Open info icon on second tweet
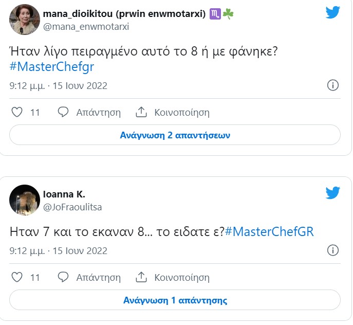This screenshot has height=325, width=353. coord(333,250)
